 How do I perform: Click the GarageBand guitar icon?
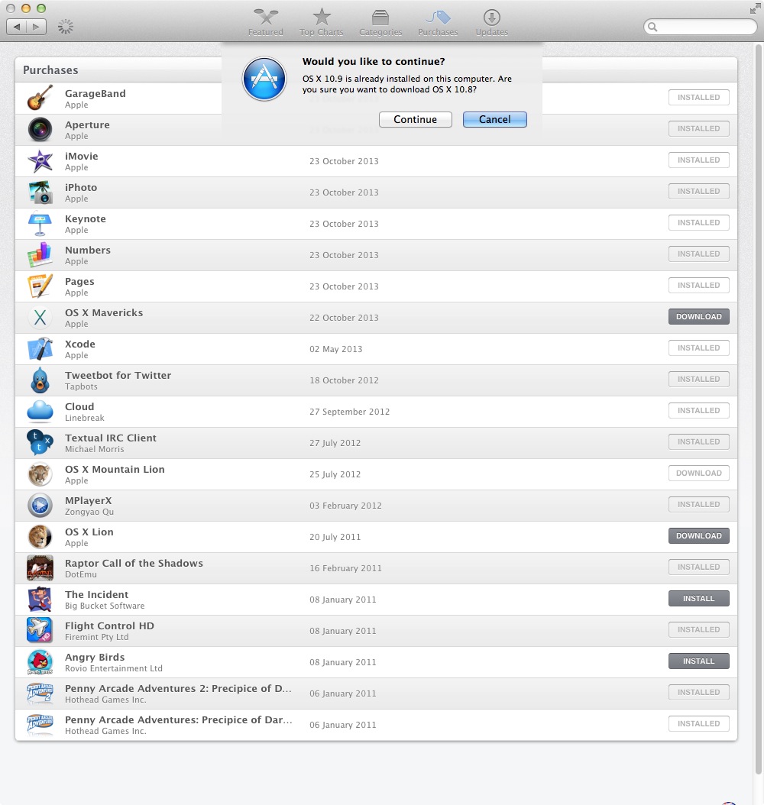40,98
